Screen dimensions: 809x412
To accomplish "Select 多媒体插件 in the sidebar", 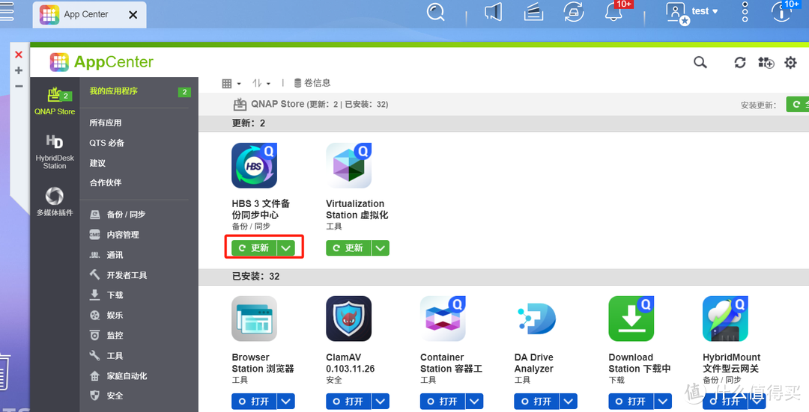I will coord(55,201).
